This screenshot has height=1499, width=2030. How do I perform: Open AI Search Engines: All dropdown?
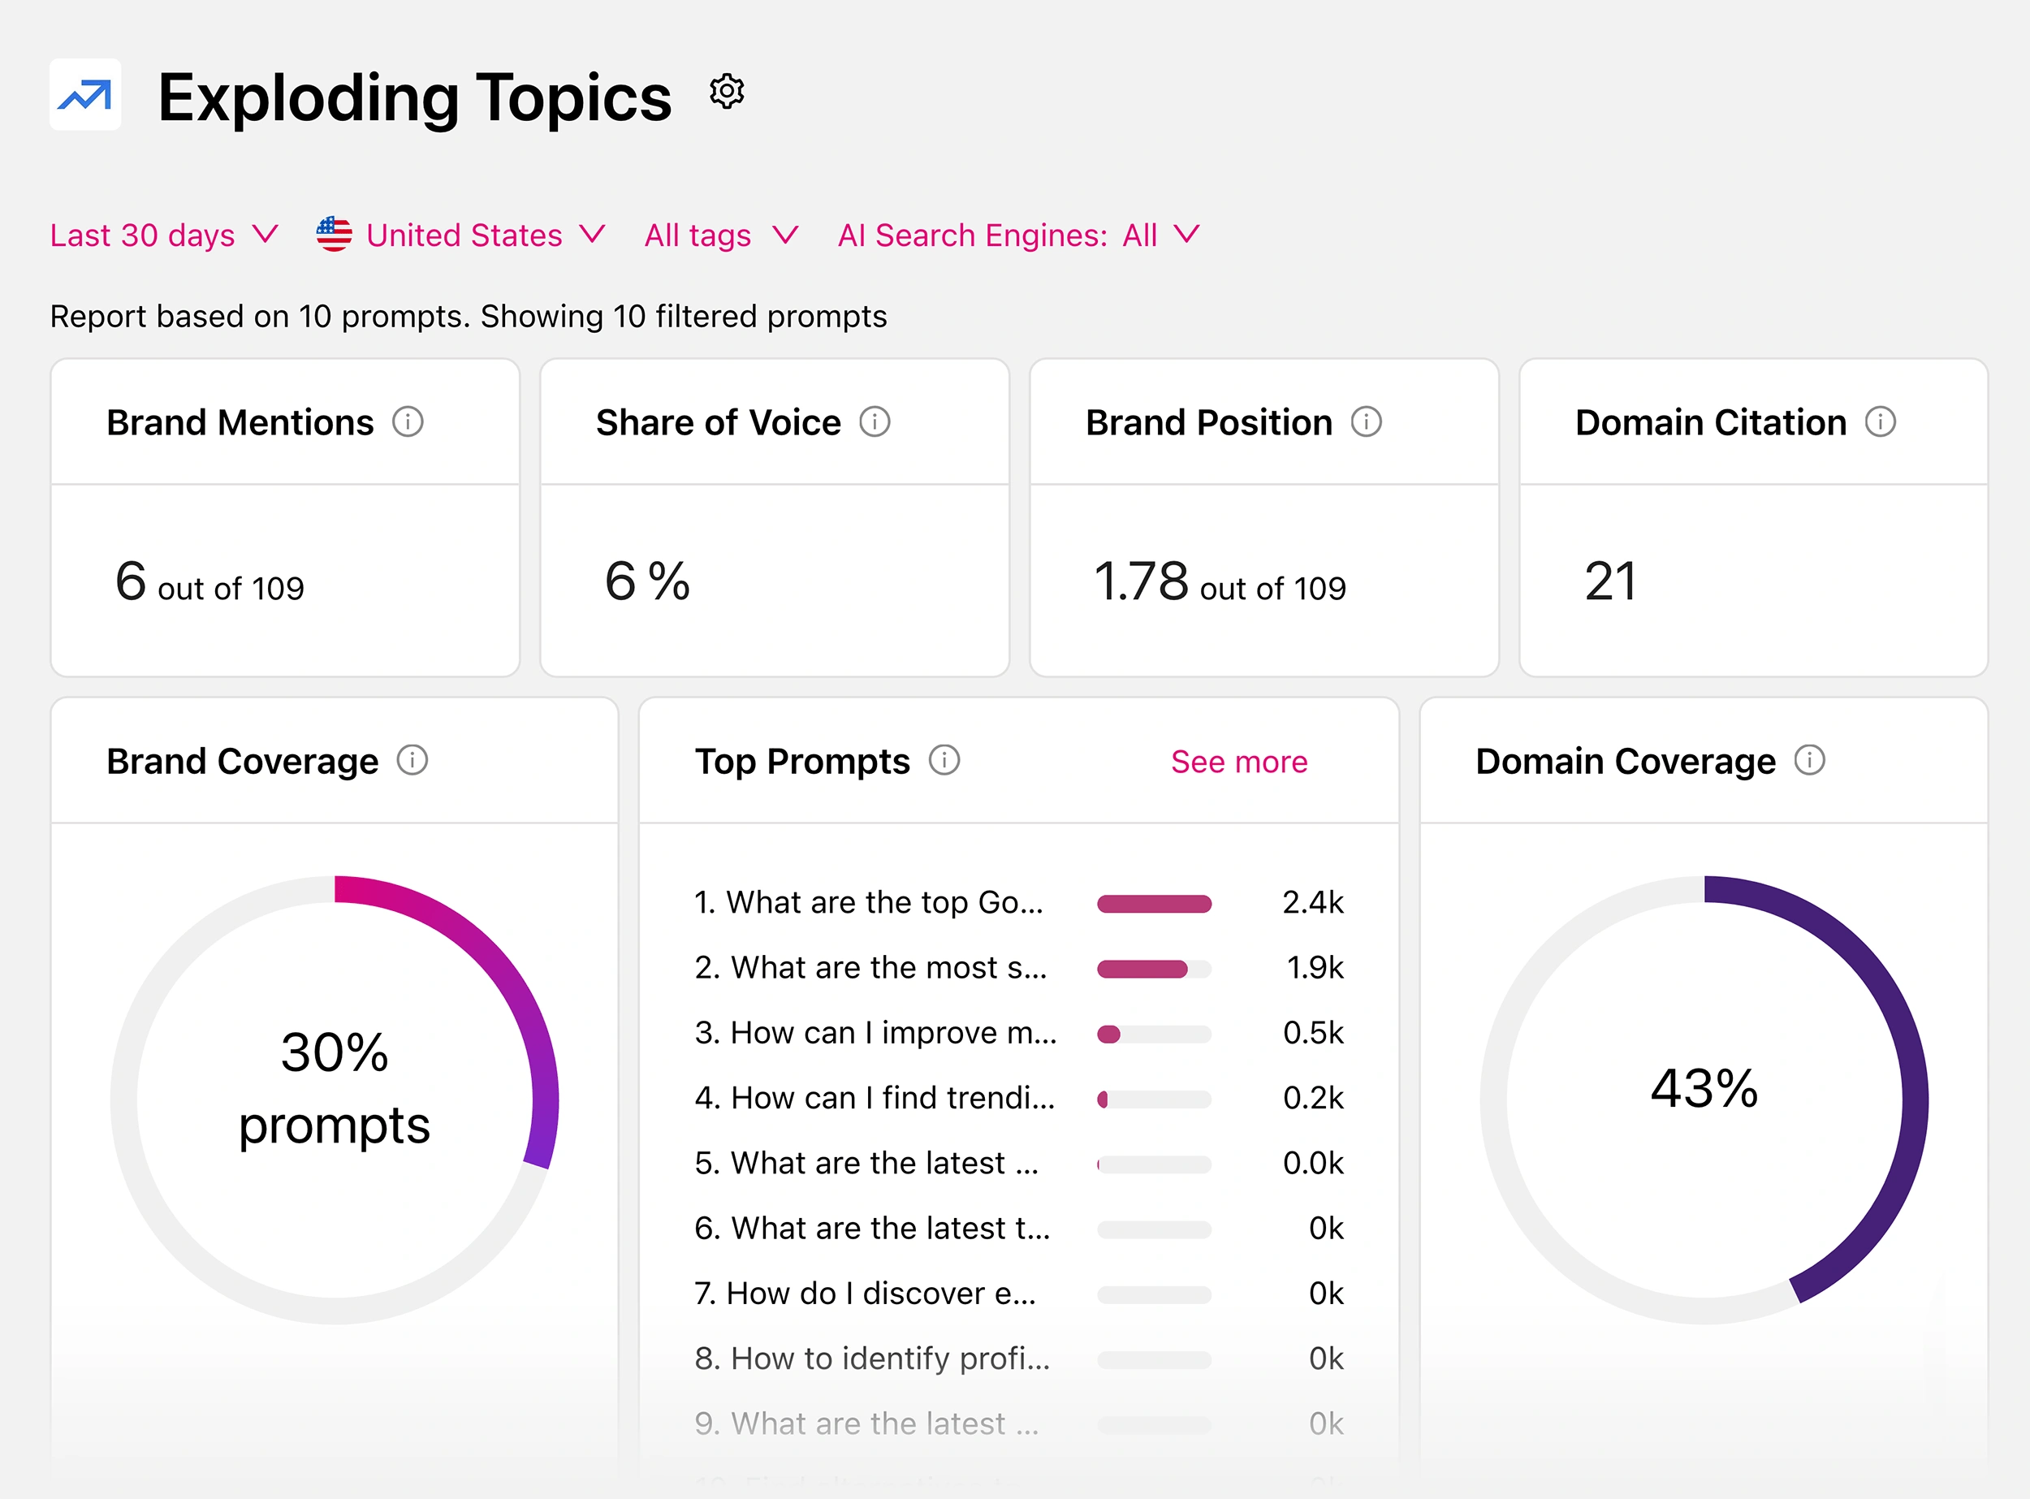pos(1019,235)
